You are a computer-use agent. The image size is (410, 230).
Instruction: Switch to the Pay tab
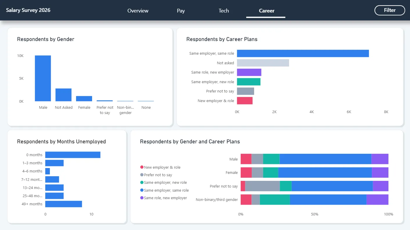[181, 11]
